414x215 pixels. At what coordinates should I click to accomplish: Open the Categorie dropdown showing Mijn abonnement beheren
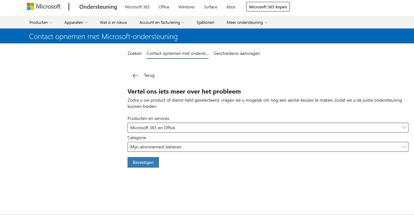point(268,147)
